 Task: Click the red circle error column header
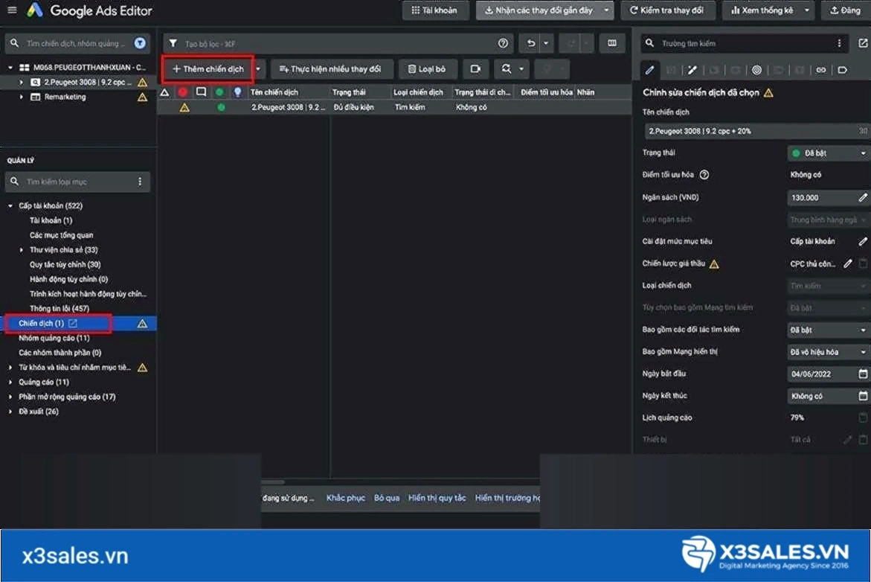pyautogui.click(x=183, y=92)
